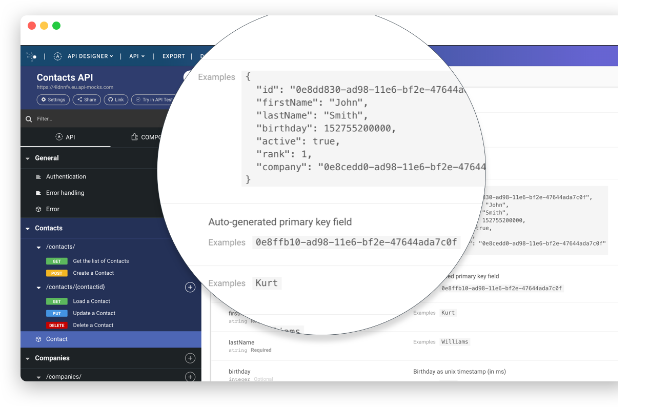
Task: Click the cube icon next to Error model
Action: [38, 209]
